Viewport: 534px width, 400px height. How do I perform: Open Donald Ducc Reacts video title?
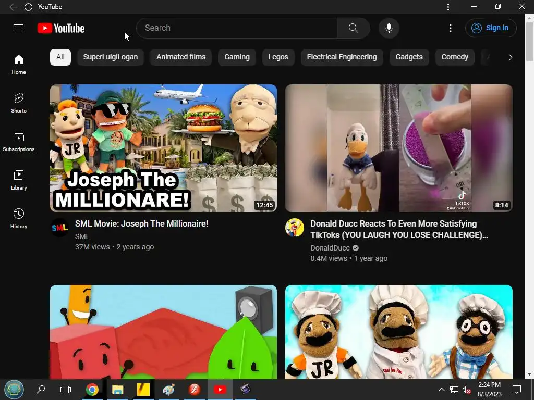(x=399, y=230)
